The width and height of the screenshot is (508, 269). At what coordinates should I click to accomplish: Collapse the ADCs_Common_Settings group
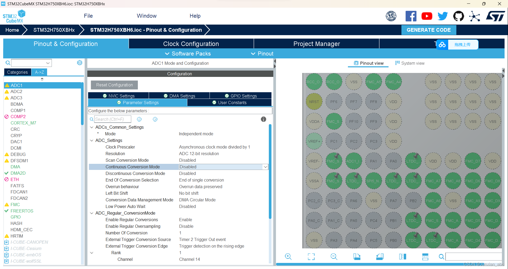coord(92,127)
